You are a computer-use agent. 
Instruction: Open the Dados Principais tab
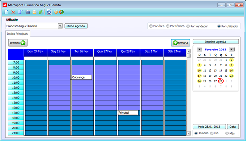pos(17,34)
